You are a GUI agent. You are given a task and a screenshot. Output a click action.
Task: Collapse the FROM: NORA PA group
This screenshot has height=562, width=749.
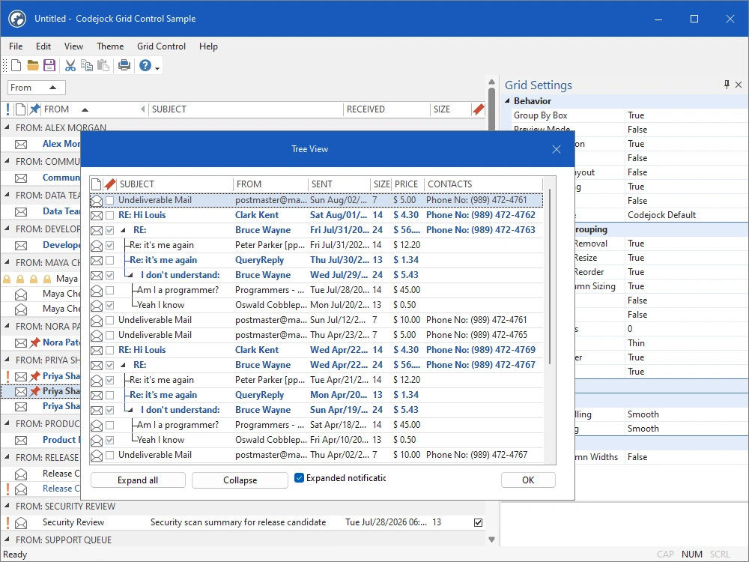point(7,327)
